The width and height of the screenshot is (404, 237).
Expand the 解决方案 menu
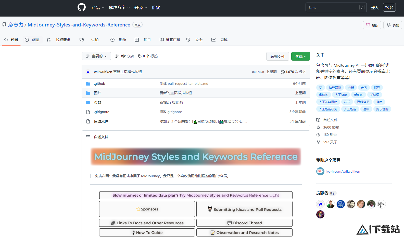click(x=119, y=8)
